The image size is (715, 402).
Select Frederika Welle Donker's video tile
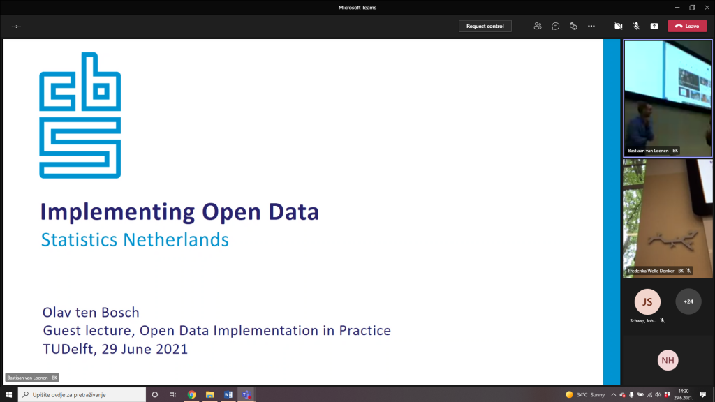pyautogui.click(x=668, y=218)
